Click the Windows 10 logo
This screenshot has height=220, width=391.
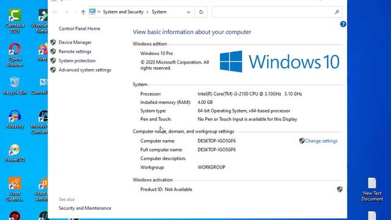279,61
